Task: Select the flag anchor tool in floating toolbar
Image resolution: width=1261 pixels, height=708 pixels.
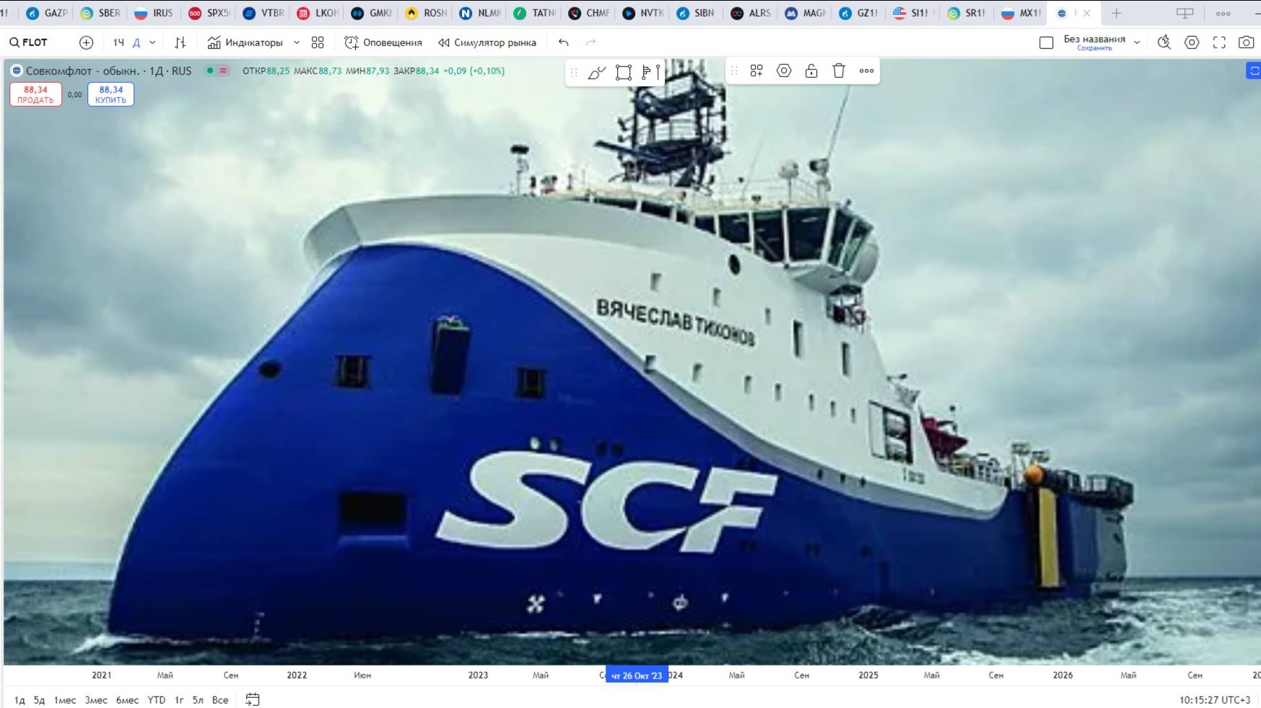Action: (x=650, y=71)
